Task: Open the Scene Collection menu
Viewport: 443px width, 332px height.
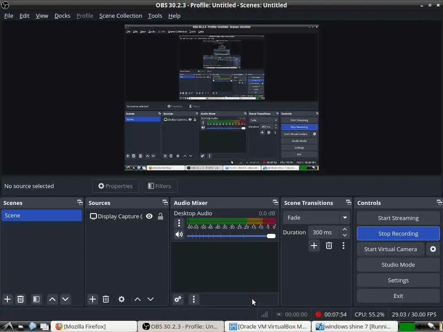Action: click(121, 16)
